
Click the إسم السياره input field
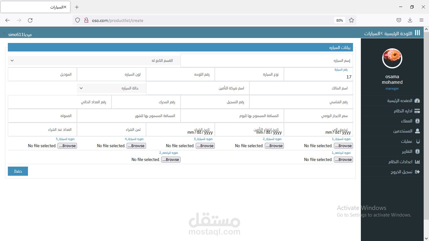[x=267, y=61]
